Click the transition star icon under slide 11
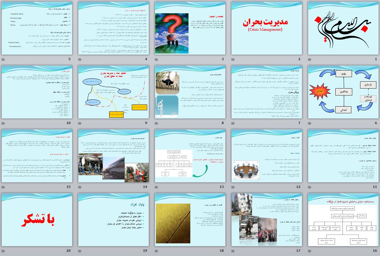This screenshot has height=256, width=380. (x=309, y=187)
